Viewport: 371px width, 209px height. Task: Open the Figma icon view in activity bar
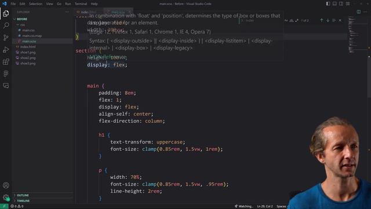pyautogui.click(x=6, y=74)
